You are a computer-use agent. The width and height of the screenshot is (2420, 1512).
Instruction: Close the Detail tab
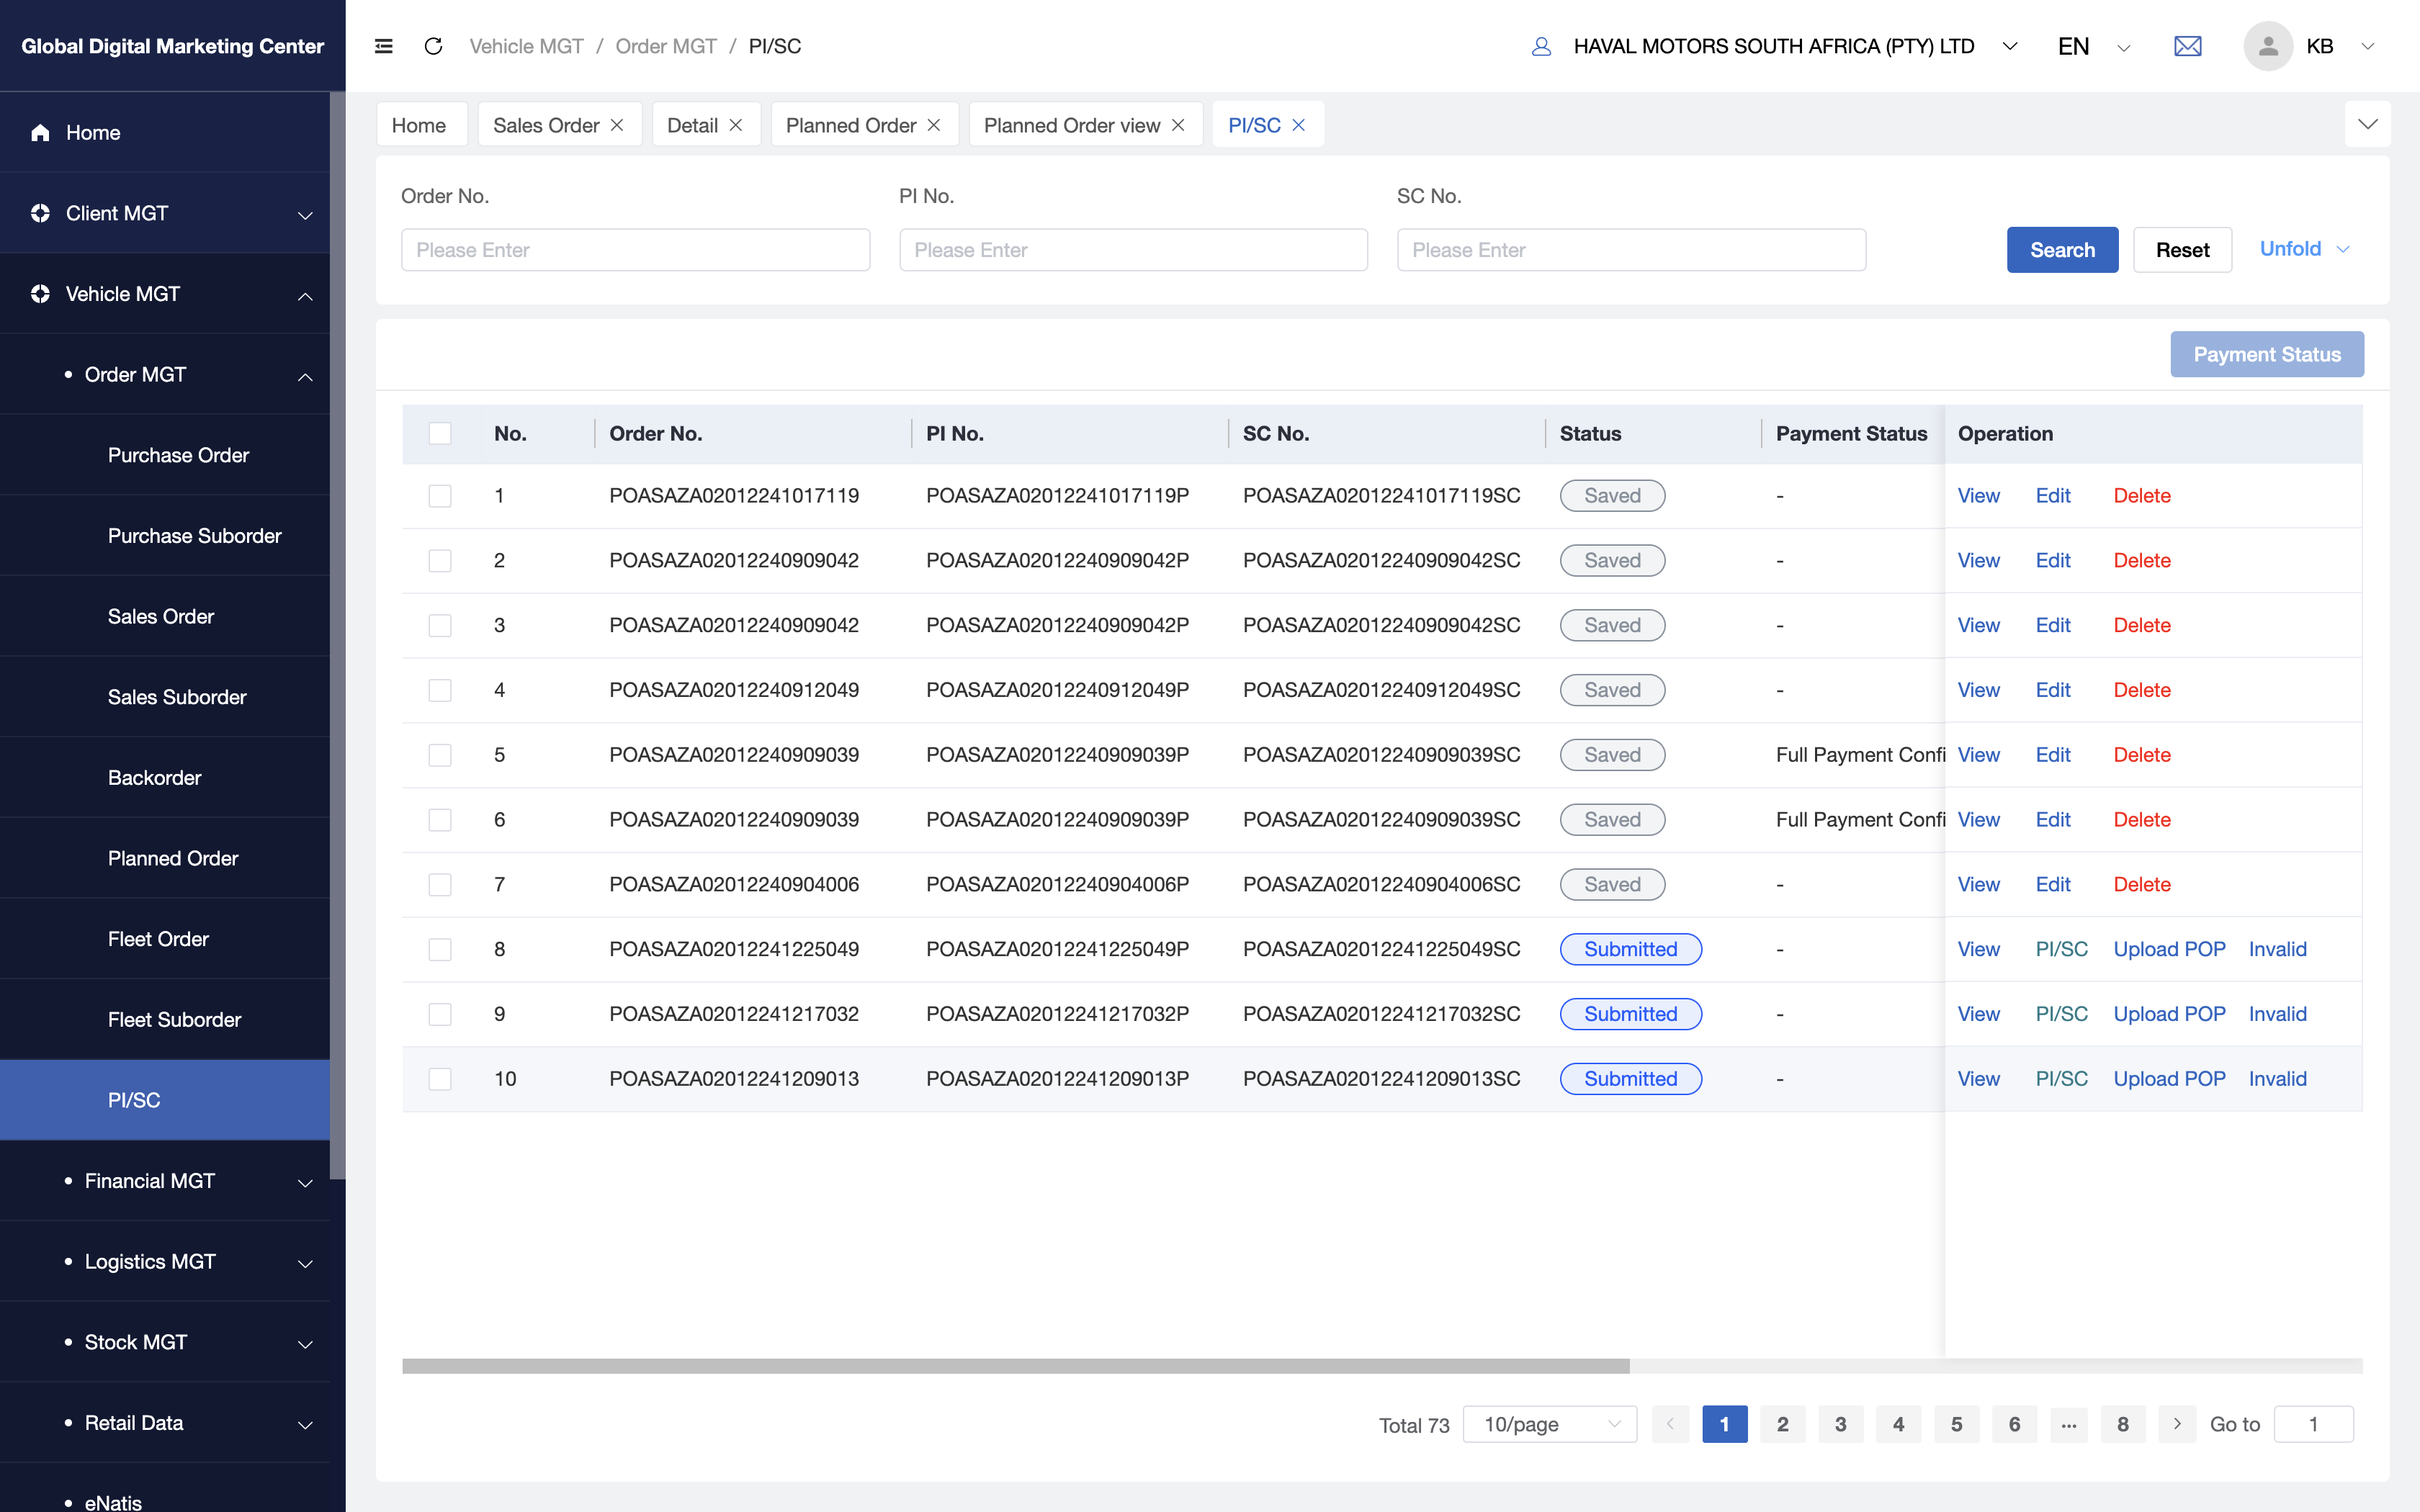coord(735,125)
